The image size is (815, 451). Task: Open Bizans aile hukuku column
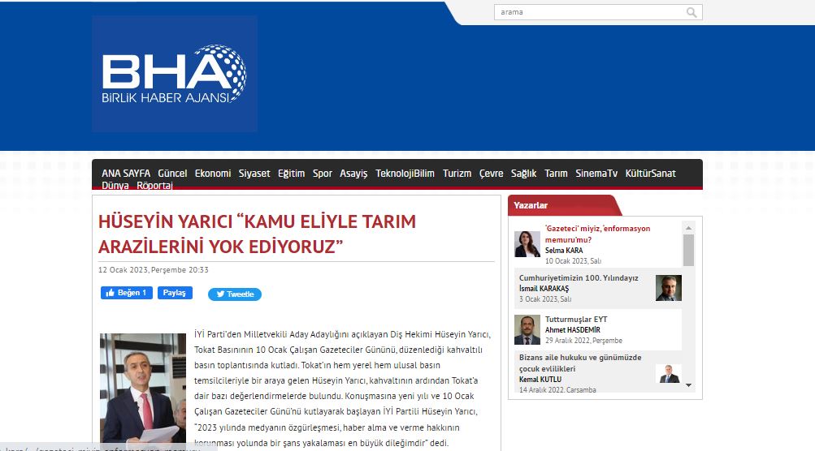(580, 363)
